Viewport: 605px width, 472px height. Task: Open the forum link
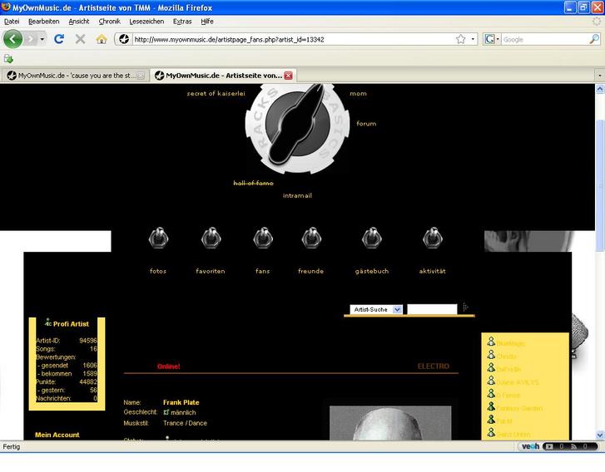366,124
